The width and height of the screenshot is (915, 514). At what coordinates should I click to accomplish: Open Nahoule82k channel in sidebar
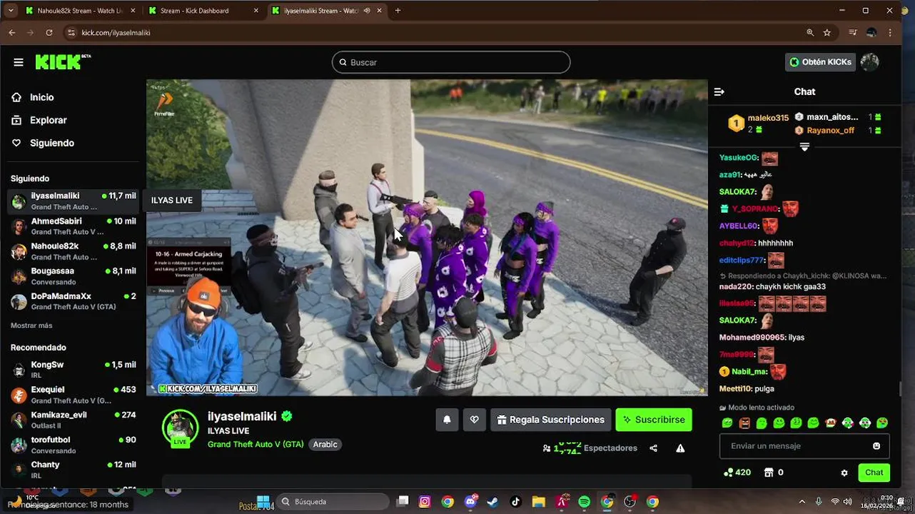[73, 251]
